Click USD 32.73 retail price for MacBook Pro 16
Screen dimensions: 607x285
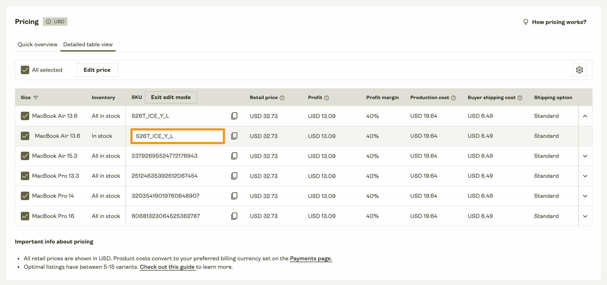pos(264,216)
